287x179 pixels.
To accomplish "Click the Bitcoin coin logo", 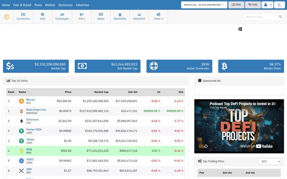I will click(x=22, y=101).
